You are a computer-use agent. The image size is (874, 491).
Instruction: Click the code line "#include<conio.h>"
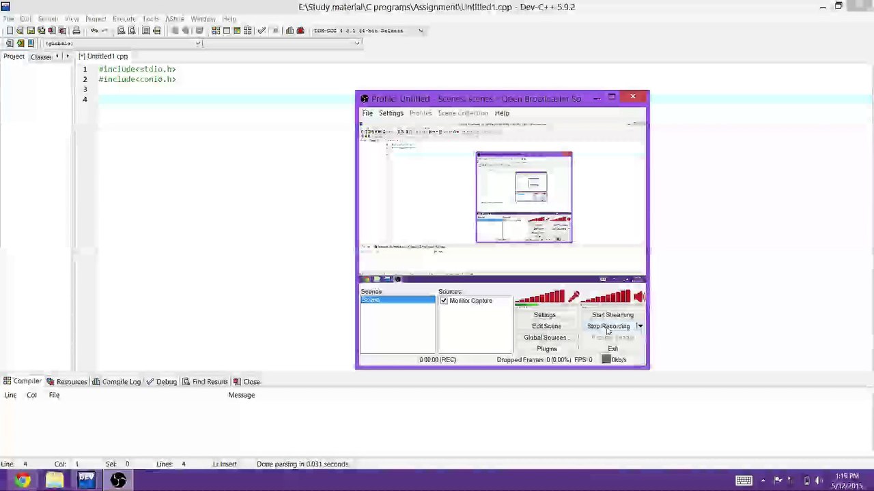click(x=137, y=79)
